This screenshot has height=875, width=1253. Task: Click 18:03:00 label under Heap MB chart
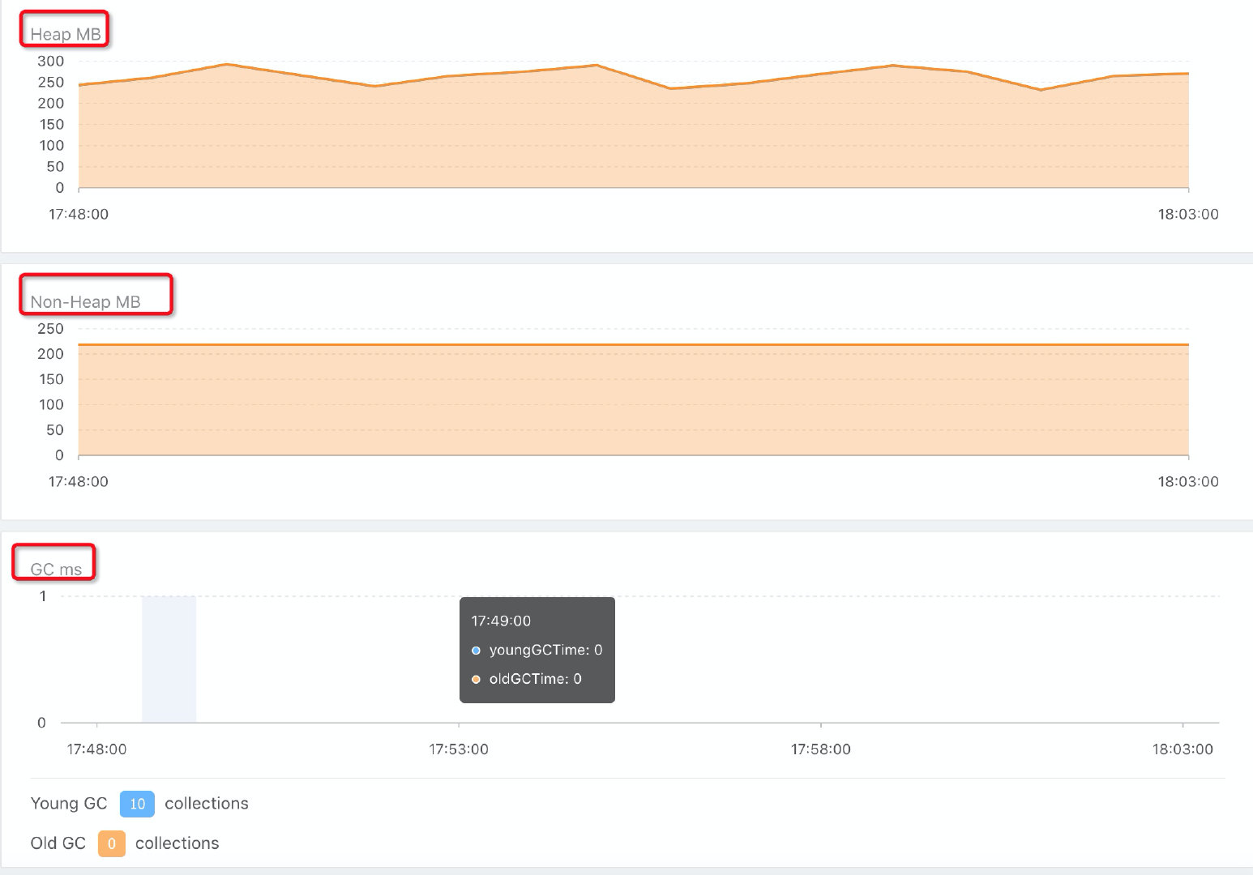coord(1187,215)
